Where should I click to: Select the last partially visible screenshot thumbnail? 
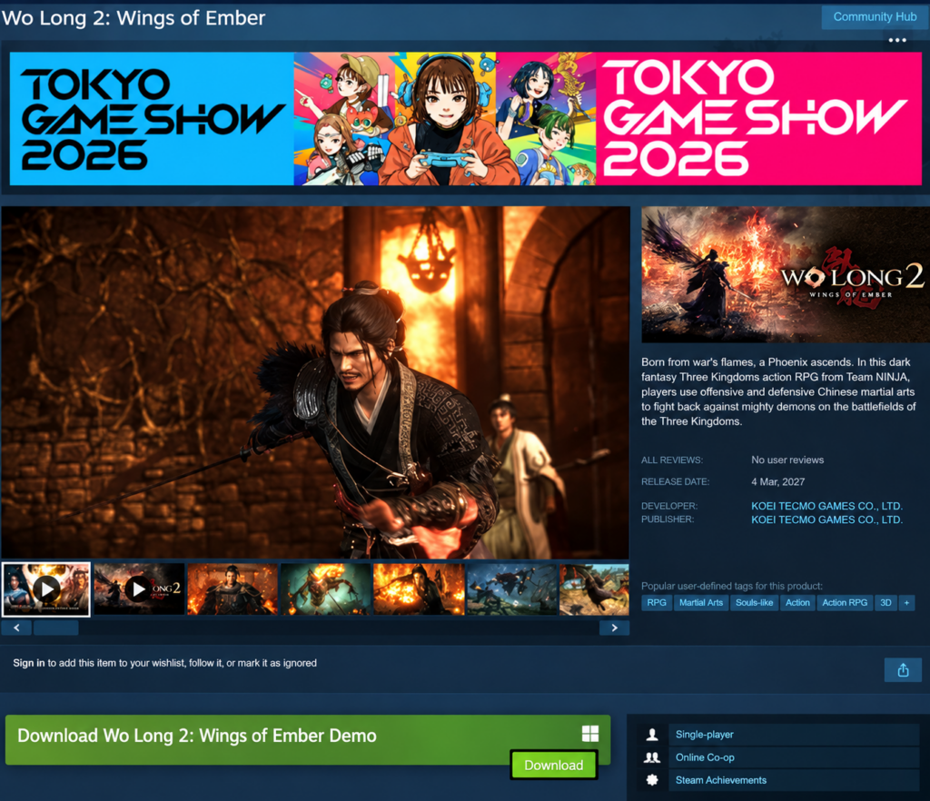click(594, 589)
